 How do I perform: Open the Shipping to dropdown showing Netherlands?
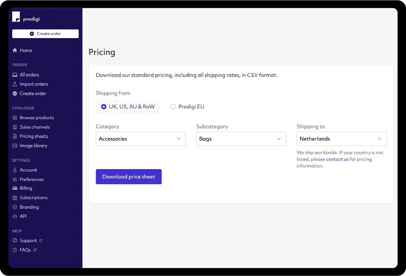(342, 139)
